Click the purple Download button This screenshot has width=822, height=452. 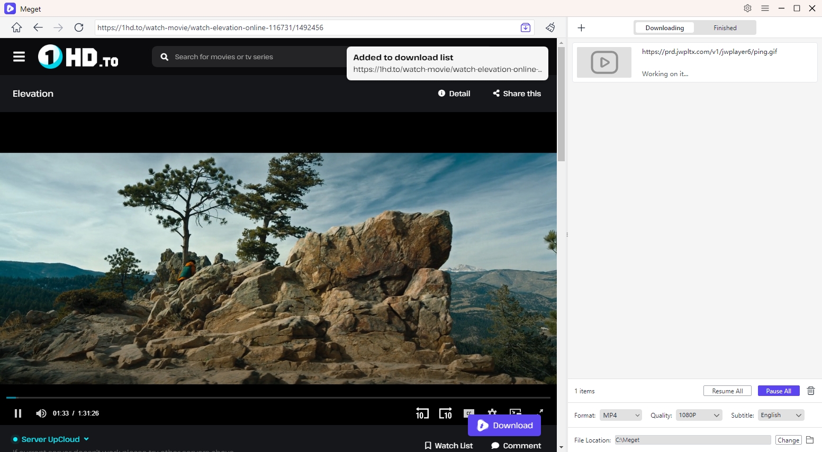click(504, 426)
